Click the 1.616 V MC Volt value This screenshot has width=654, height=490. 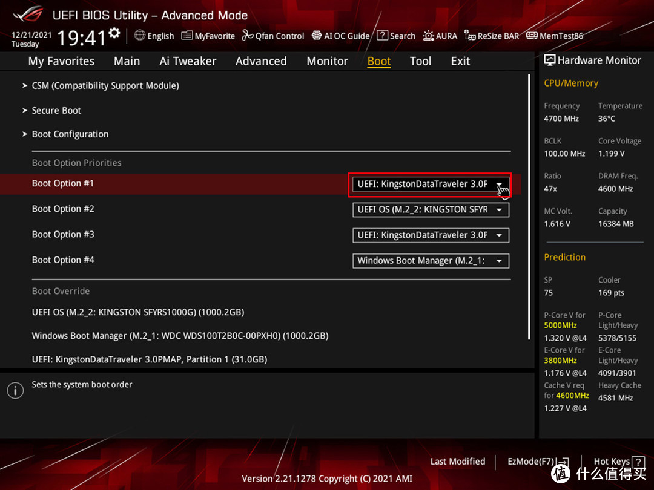point(557,224)
